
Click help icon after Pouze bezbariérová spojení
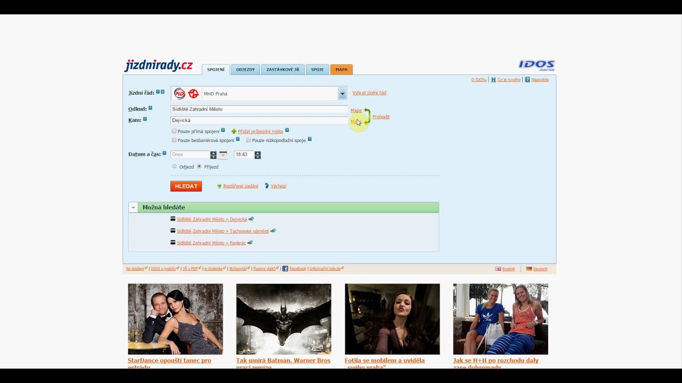pos(238,139)
